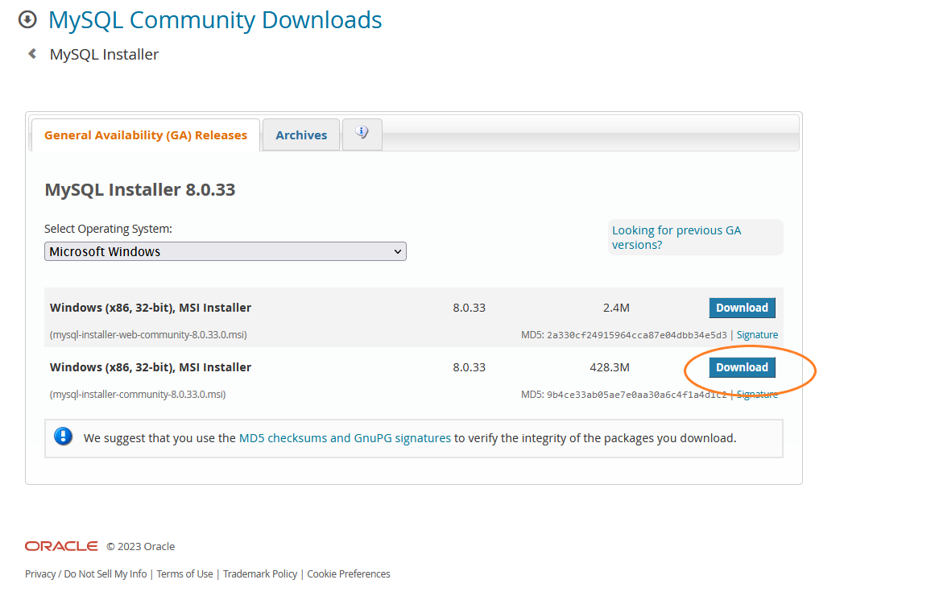The image size is (931, 592).
Task: Click the MySQL Community Downloads heading link
Action: coord(215,19)
